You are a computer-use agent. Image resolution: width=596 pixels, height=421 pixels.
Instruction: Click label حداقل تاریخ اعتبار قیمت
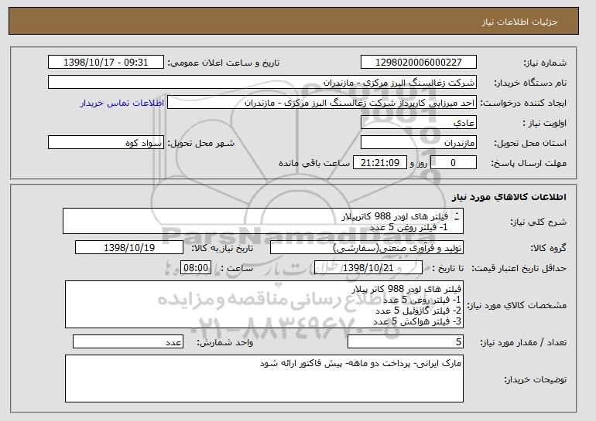tap(519, 268)
